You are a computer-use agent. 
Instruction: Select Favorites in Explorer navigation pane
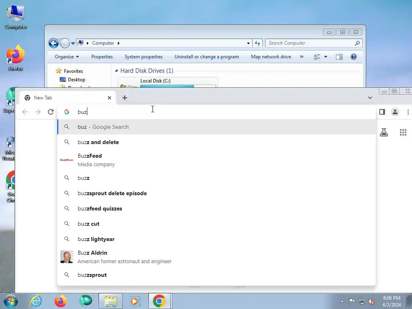click(73, 71)
